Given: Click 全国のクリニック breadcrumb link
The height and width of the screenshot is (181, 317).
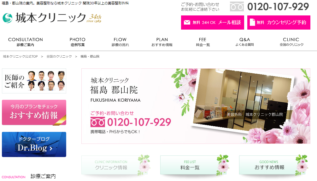Looking at the screenshot, I should point(59,56).
